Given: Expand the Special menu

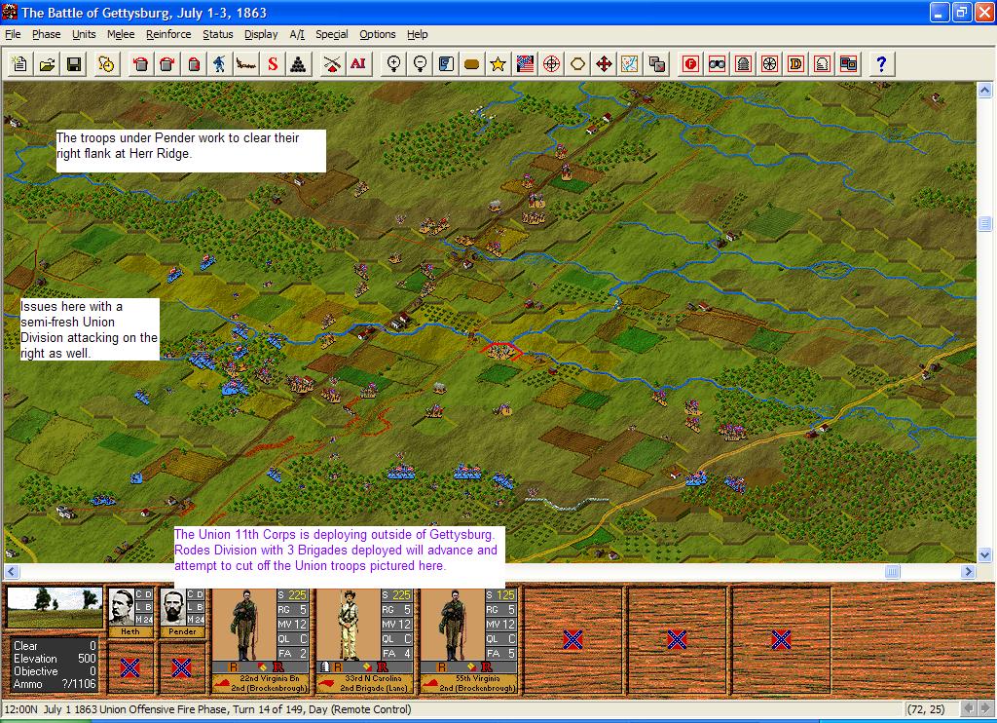Looking at the screenshot, I should click(x=331, y=34).
